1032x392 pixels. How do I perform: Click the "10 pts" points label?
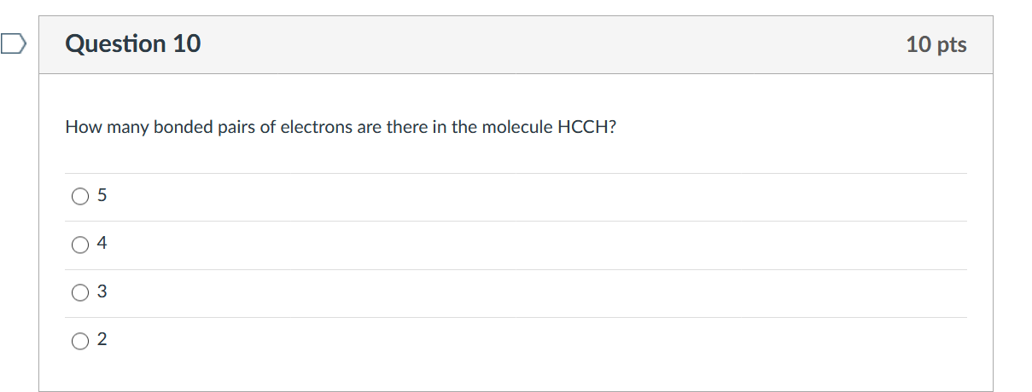(x=936, y=44)
